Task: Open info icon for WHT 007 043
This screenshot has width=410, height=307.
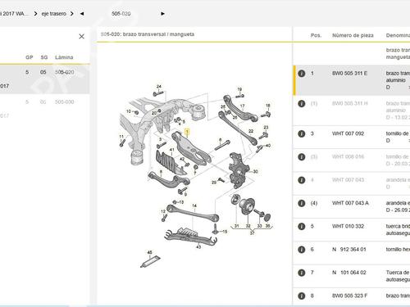Action: [x=302, y=180]
